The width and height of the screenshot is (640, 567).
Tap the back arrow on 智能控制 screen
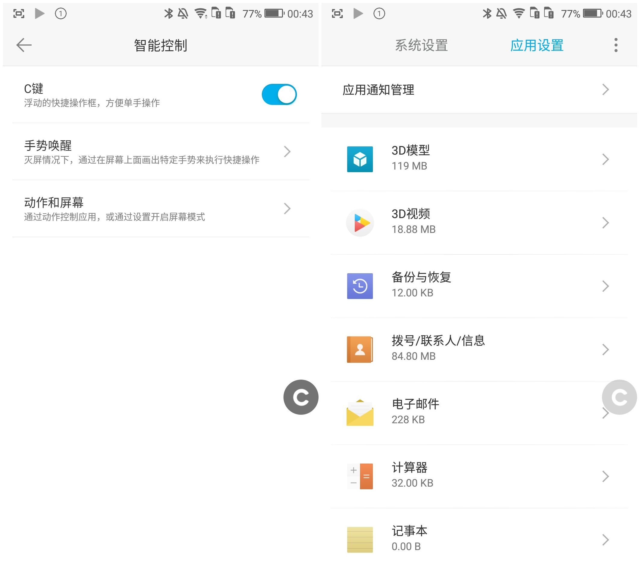[24, 45]
